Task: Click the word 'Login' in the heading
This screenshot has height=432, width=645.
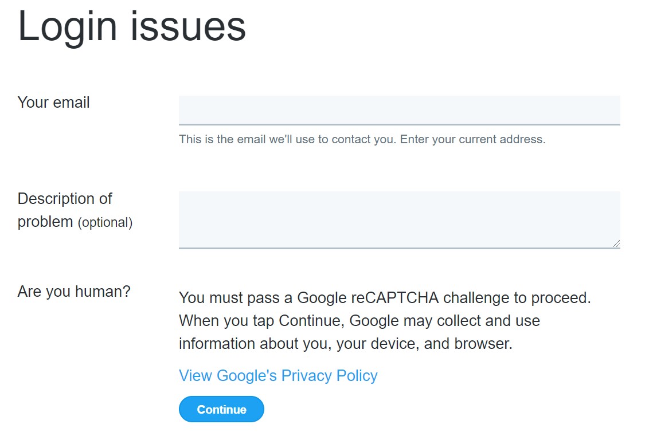Action: (68, 26)
